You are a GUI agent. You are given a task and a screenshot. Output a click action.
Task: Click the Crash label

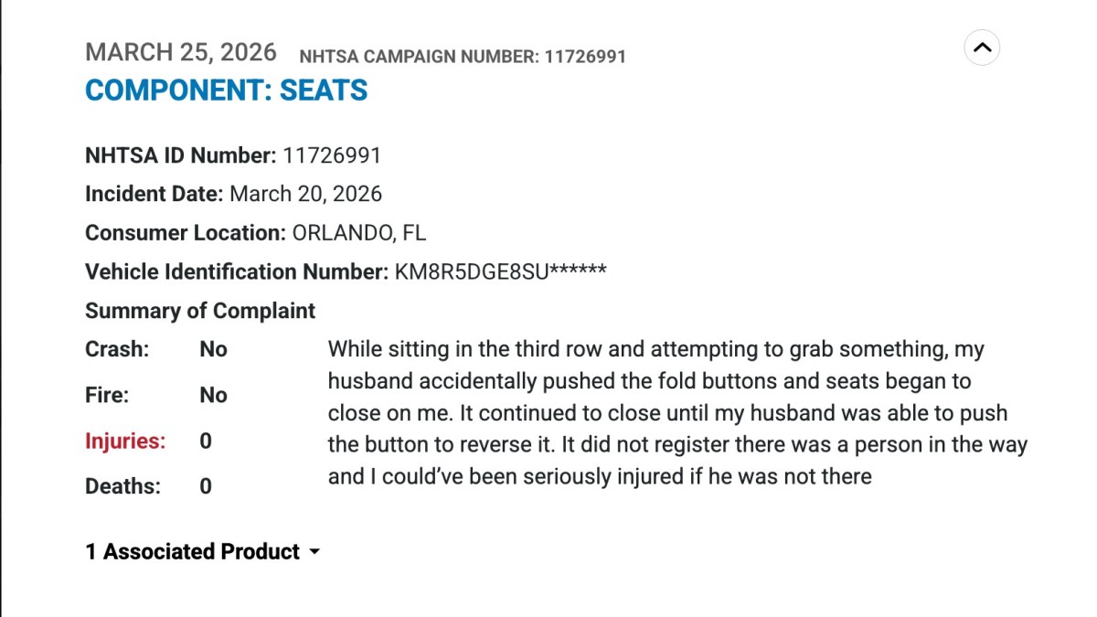point(117,349)
